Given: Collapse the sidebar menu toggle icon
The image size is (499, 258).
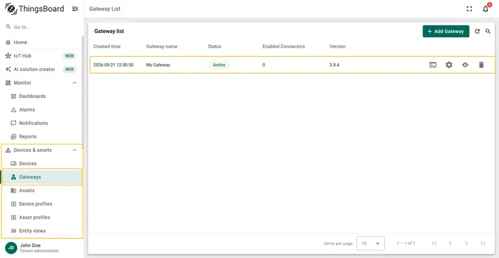Looking at the screenshot, I should (75, 9).
